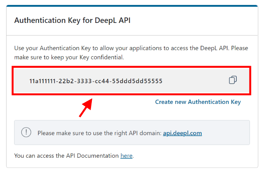Open the api.deepl.com domain link
264x173 pixels.
click(x=183, y=133)
